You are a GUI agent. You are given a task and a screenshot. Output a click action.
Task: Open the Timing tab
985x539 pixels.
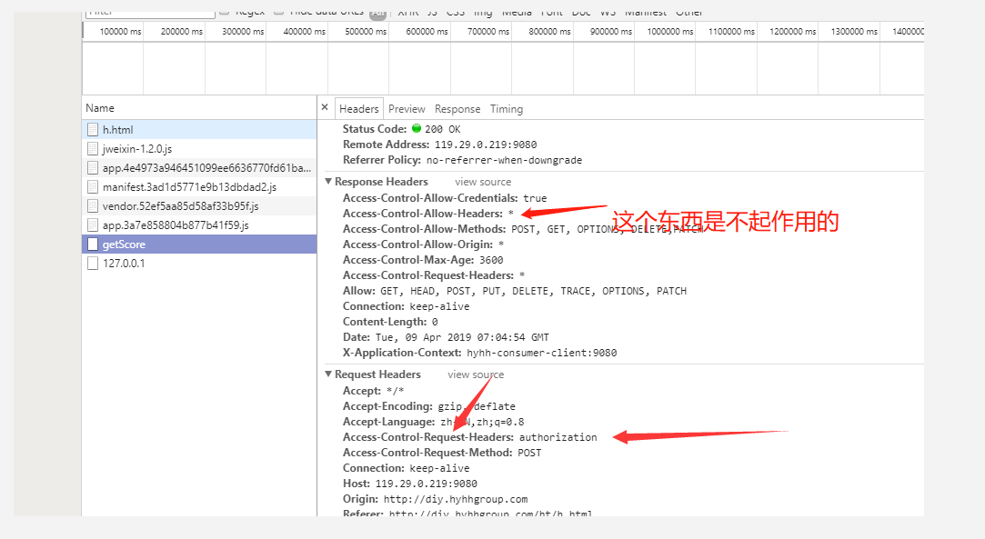point(507,108)
